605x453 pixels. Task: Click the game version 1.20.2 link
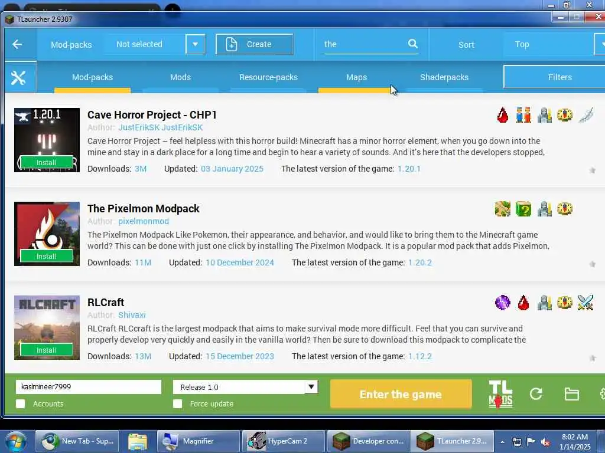(420, 262)
